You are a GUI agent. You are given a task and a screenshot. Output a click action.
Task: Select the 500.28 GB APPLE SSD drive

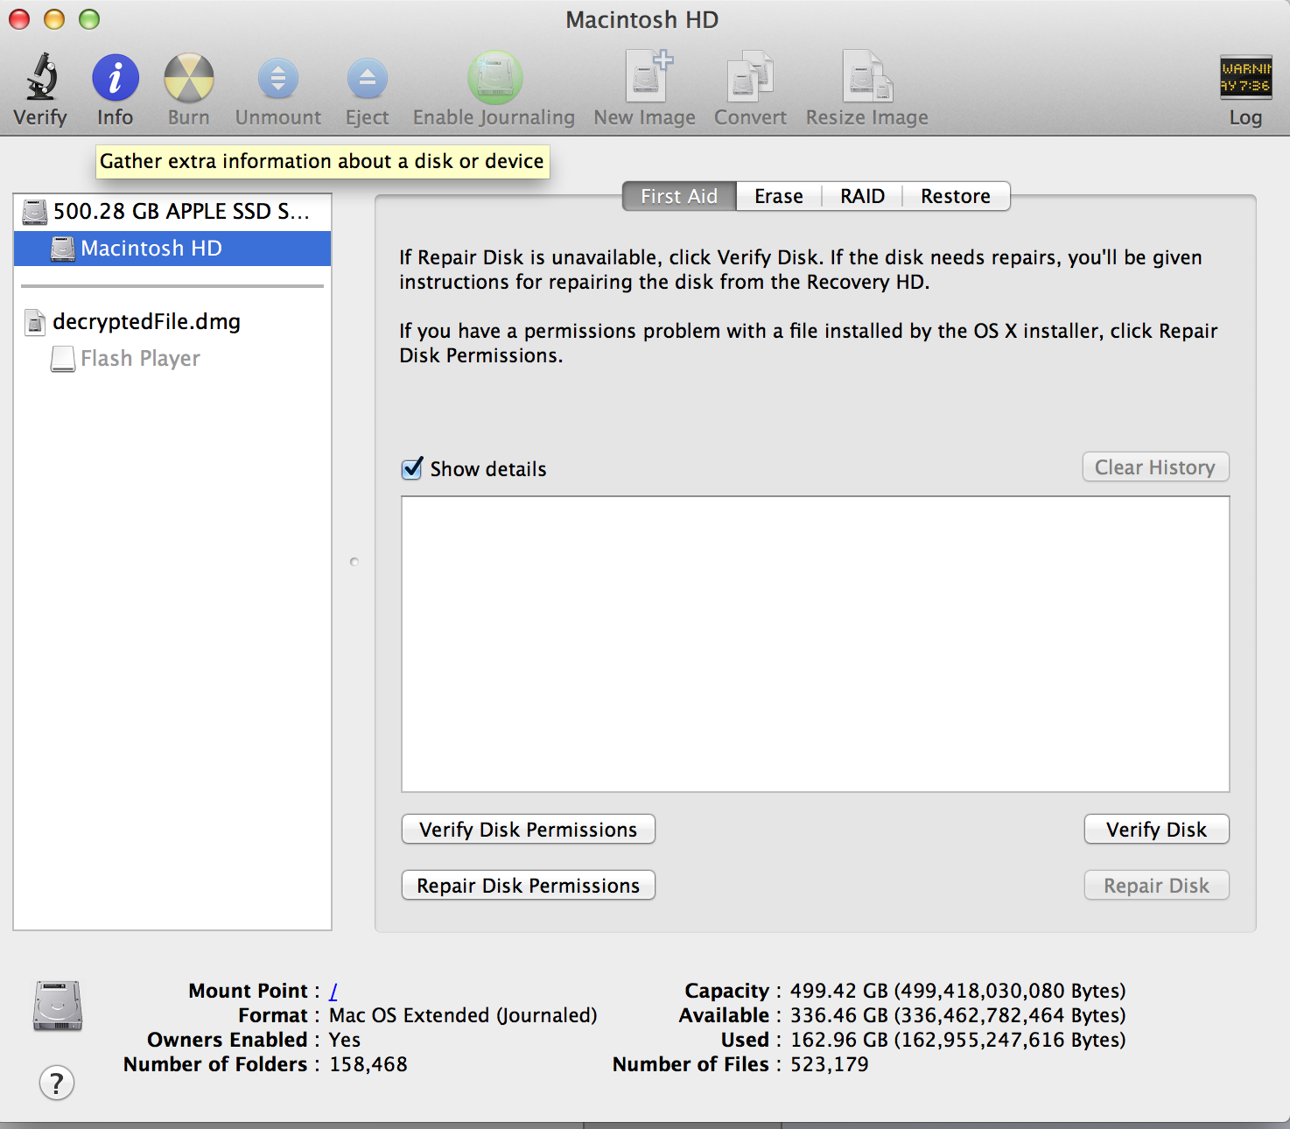172,211
